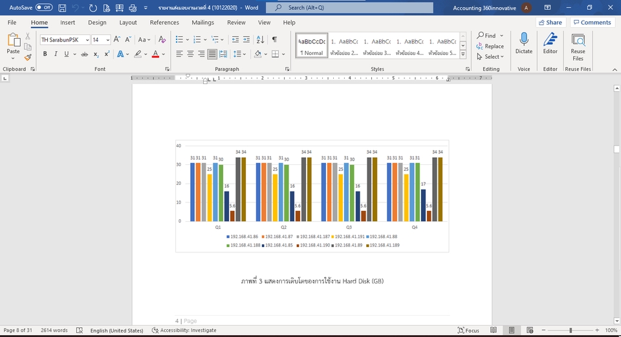Click the Save icon in title bar
The height and width of the screenshot is (337, 621).
pyautogui.click(x=62, y=8)
